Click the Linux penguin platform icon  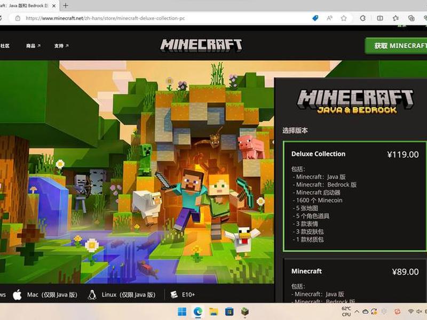(x=92, y=295)
